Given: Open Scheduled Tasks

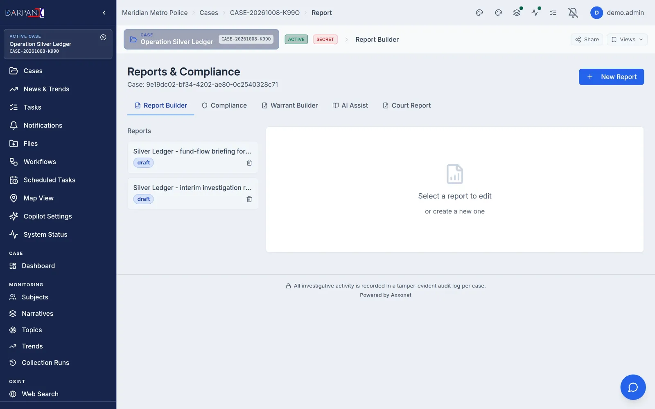Looking at the screenshot, I should point(58,180).
